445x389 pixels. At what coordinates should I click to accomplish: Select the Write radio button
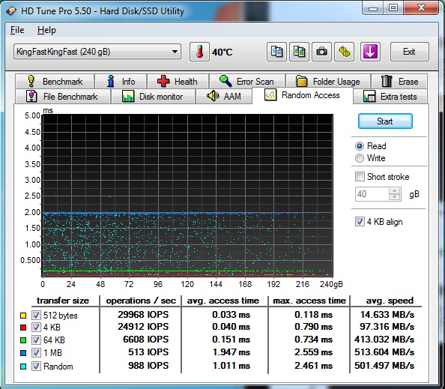pyautogui.click(x=360, y=158)
